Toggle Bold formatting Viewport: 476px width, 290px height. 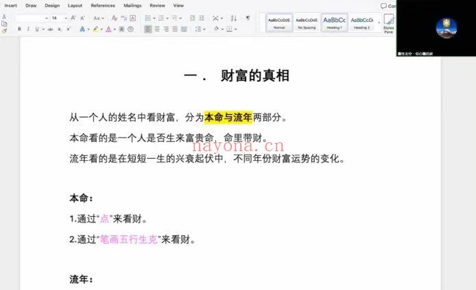tap(19, 29)
